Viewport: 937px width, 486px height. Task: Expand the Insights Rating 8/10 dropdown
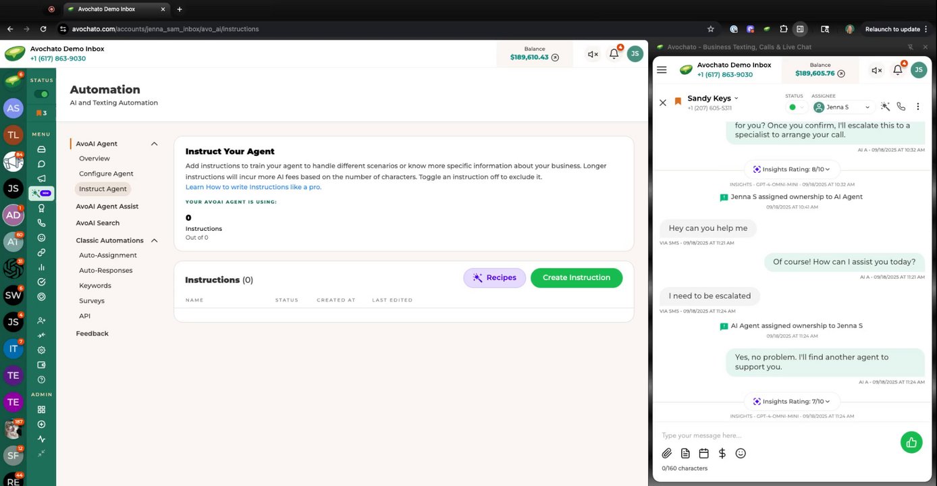(791, 169)
